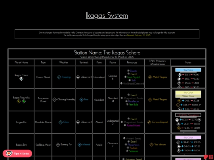Click the Ikagas Primus Sky Color swatch
Screen dimensions: 214x160
coord(188,70)
